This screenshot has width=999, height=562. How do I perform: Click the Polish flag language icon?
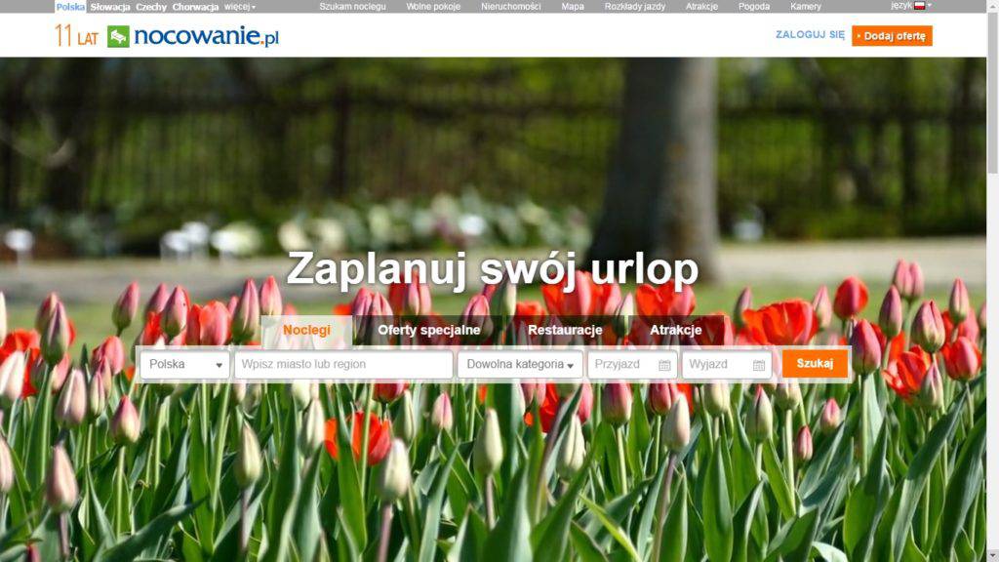pyautogui.click(x=919, y=6)
